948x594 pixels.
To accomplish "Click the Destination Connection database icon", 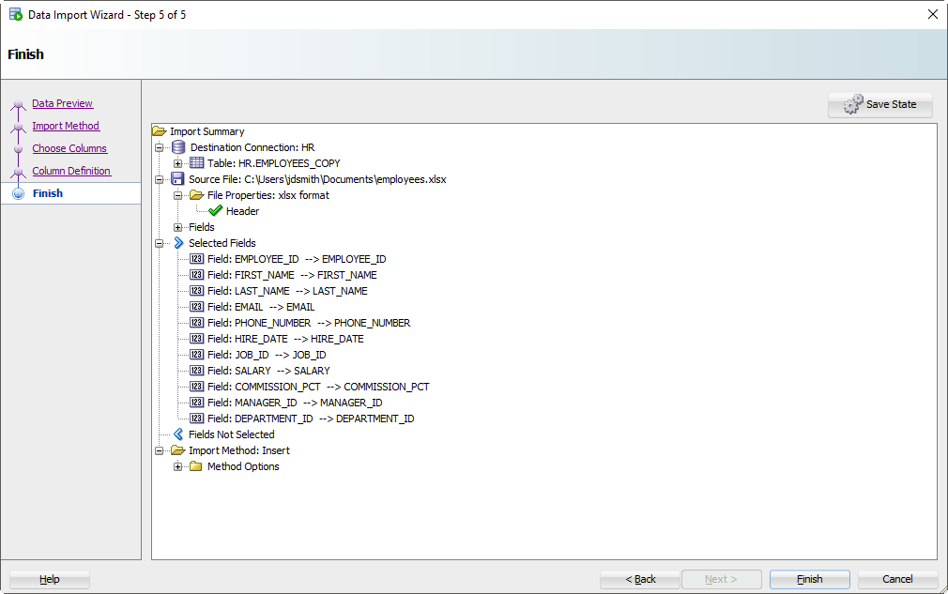I will coord(178,147).
